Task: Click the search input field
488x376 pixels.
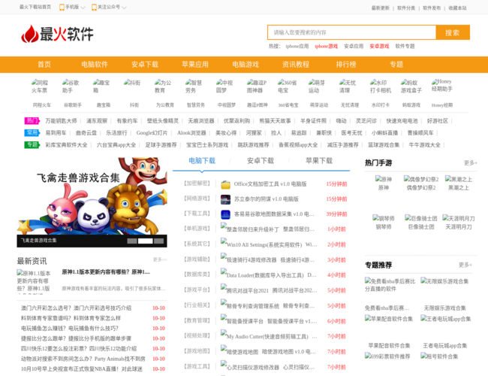Action: coord(351,32)
